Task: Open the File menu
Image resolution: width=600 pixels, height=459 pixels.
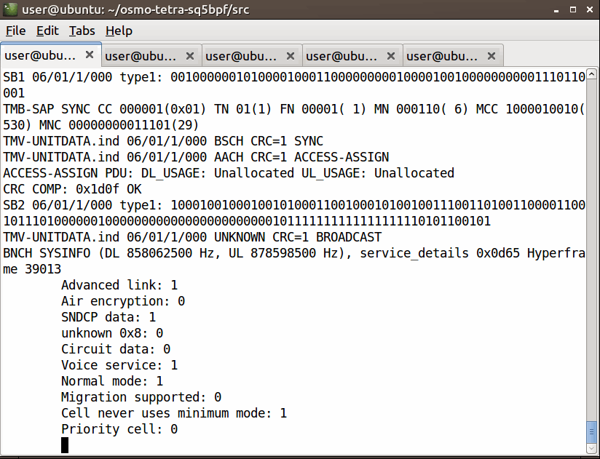Action: coord(15,31)
